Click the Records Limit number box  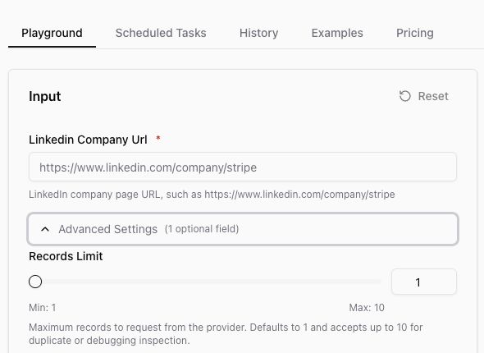(424, 282)
